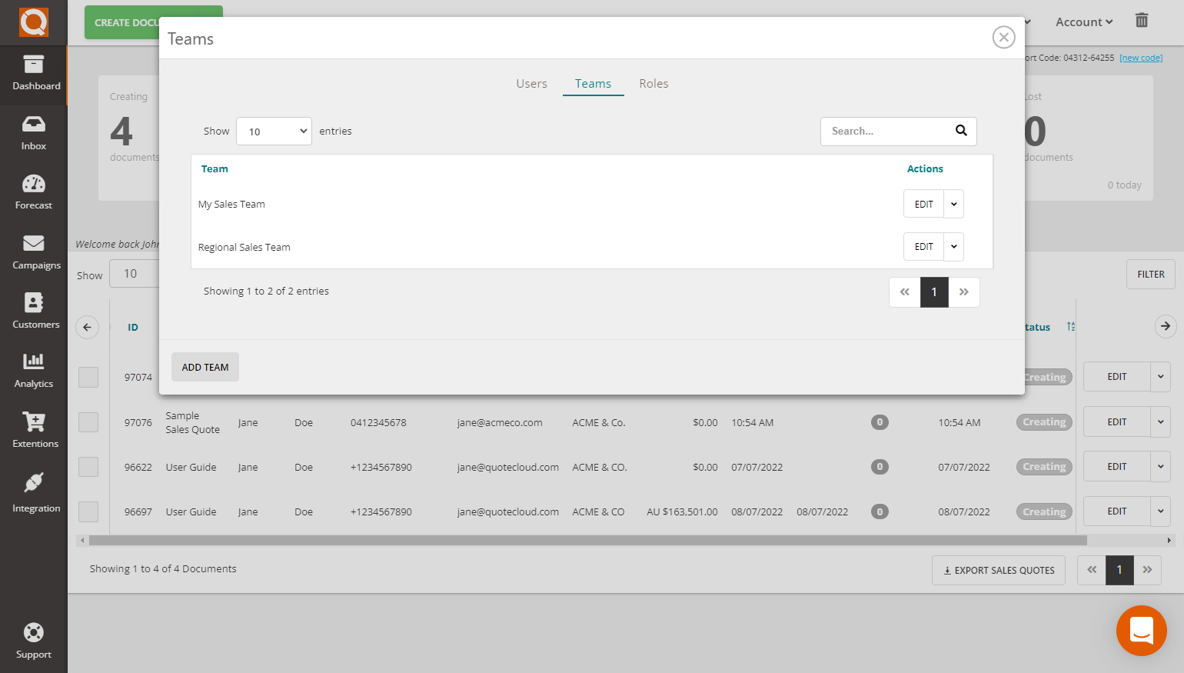Screen dimensions: 1184x673
Task: Open the Integration section
Action: point(33,490)
